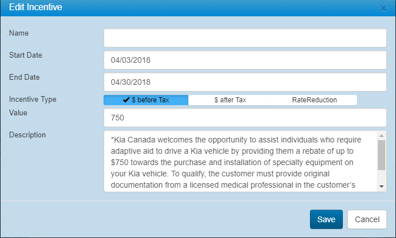Image resolution: width=396 pixels, height=238 pixels.
Task: Click the Name field label
Action: (x=19, y=33)
